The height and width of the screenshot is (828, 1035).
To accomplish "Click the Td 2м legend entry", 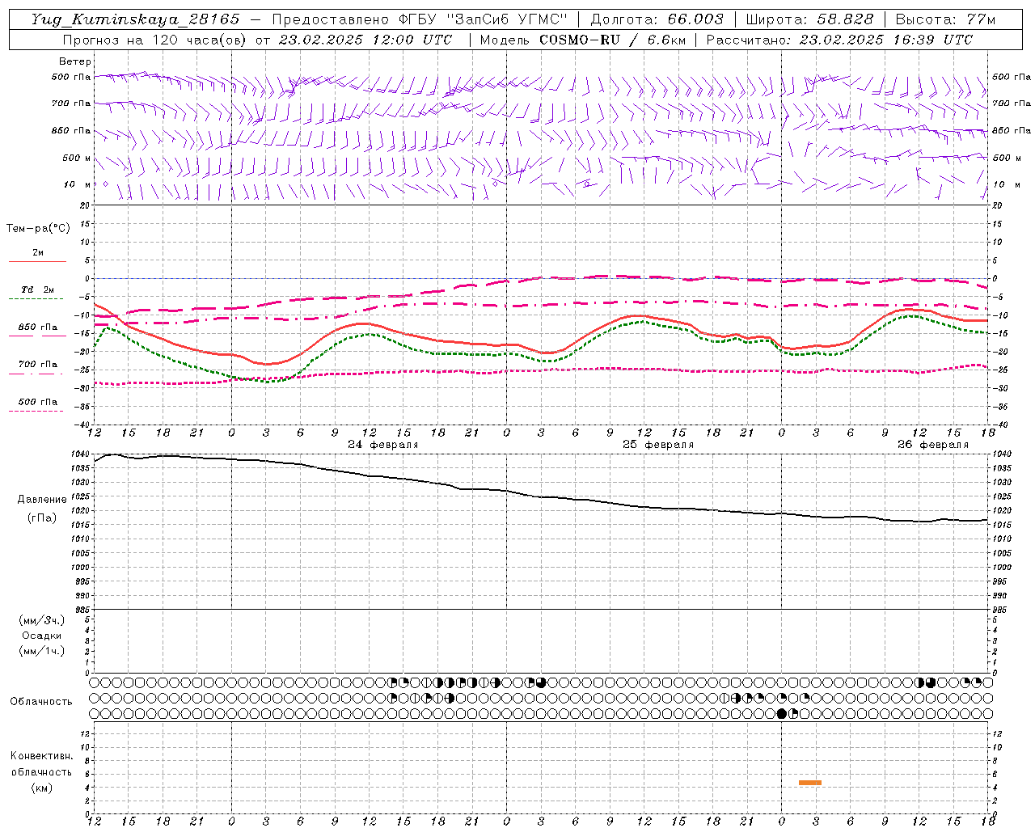I will (x=37, y=289).
